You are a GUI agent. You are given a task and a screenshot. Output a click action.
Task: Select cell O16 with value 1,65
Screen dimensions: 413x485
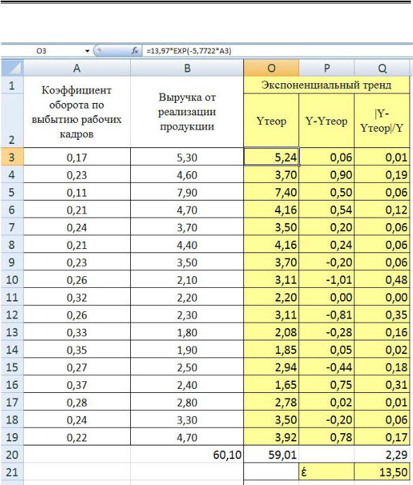click(x=271, y=385)
